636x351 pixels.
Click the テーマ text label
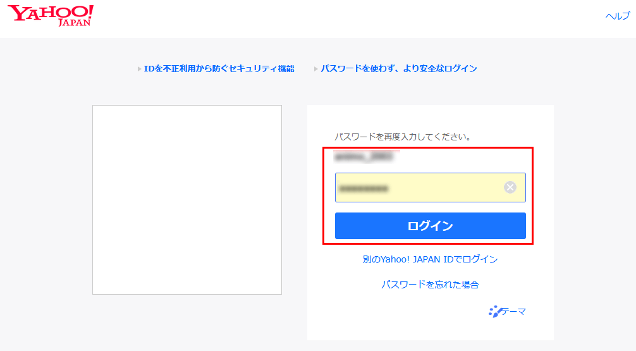(513, 311)
